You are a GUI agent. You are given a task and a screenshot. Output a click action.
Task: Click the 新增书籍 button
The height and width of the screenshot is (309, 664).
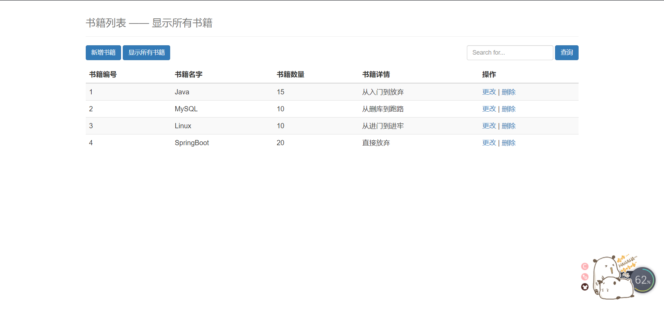pyautogui.click(x=103, y=53)
